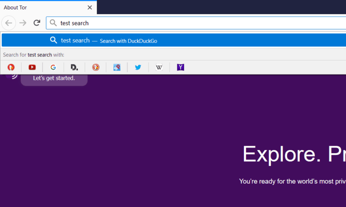Select the purple Yahoo search icon
The height and width of the screenshot is (207, 346).
pos(180,67)
